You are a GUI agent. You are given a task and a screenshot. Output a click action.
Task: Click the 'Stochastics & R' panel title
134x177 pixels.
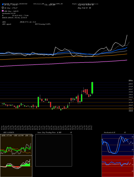point(109,132)
